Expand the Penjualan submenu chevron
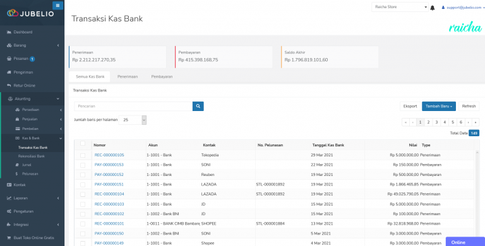 pyautogui.click(x=61, y=119)
